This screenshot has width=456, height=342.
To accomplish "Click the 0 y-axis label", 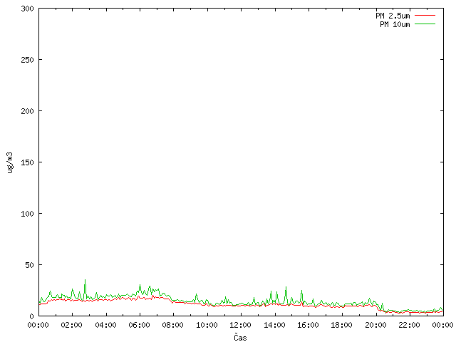I will coord(31,316).
